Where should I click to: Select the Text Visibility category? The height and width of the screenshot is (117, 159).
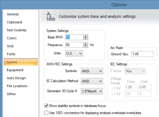pos(17,30)
